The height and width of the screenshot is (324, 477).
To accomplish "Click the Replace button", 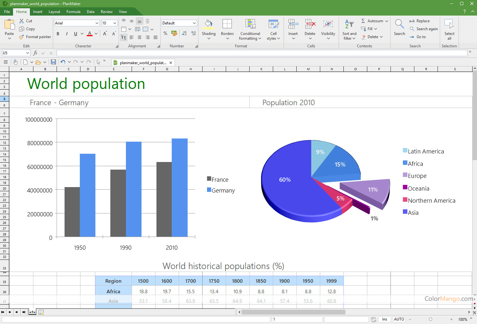I will (x=419, y=21).
